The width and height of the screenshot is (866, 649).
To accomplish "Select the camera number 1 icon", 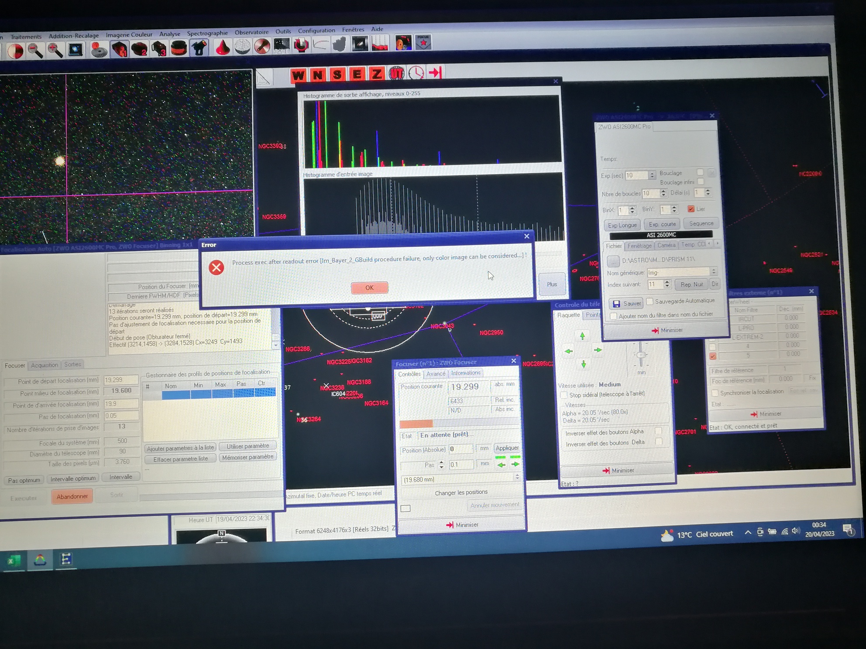I will tap(120, 49).
